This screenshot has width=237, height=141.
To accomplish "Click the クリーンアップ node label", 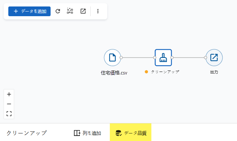I will point(165,72).
